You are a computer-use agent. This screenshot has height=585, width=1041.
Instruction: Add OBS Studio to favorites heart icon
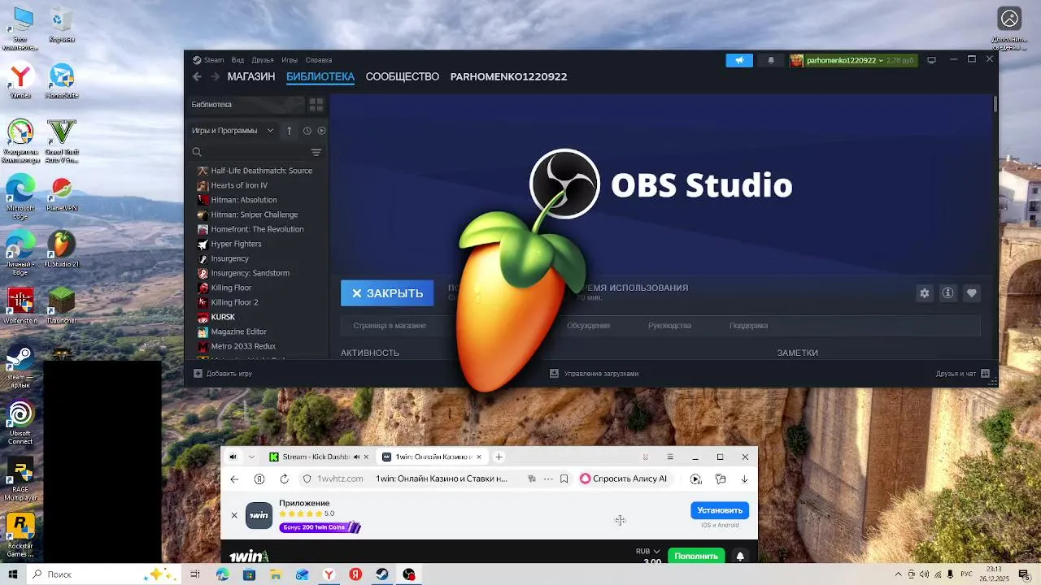coord(971,293)
